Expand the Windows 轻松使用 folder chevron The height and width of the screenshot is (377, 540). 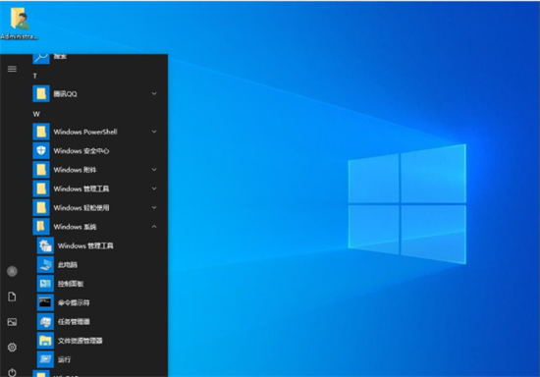click(154, 207)
